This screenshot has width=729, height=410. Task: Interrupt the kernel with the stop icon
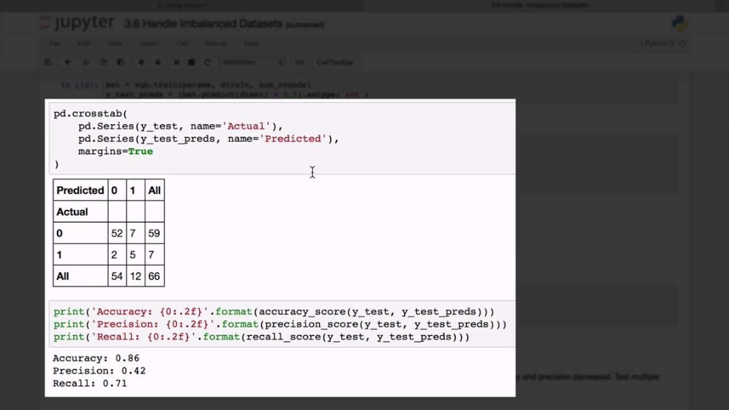(x=191, y=62)
